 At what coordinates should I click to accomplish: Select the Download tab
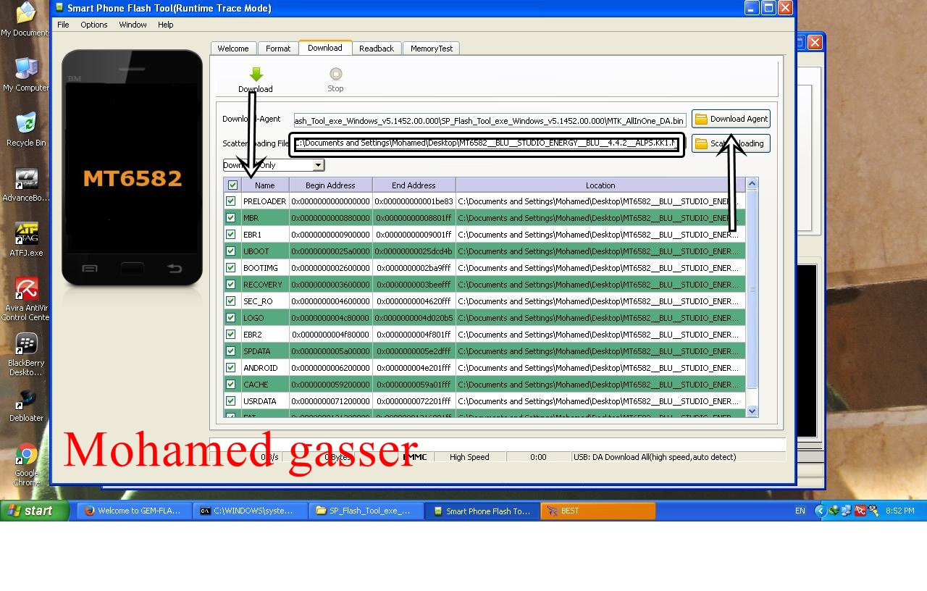[325, 48]
